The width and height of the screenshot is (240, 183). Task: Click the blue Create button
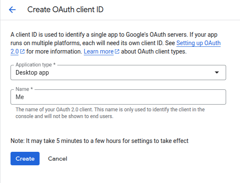pos(25,159)
